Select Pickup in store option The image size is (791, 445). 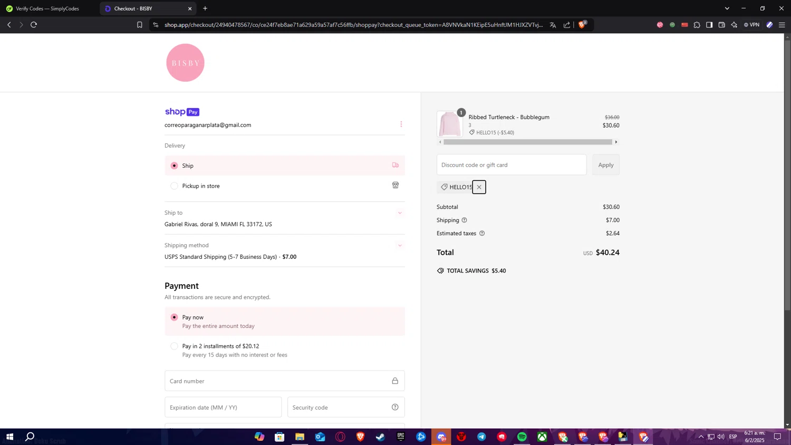click(285, 186)
